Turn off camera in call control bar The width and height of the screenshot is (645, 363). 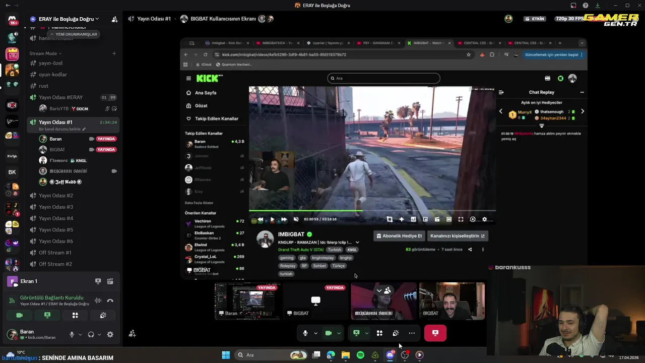pyautogui.click(x=329, y=333)
